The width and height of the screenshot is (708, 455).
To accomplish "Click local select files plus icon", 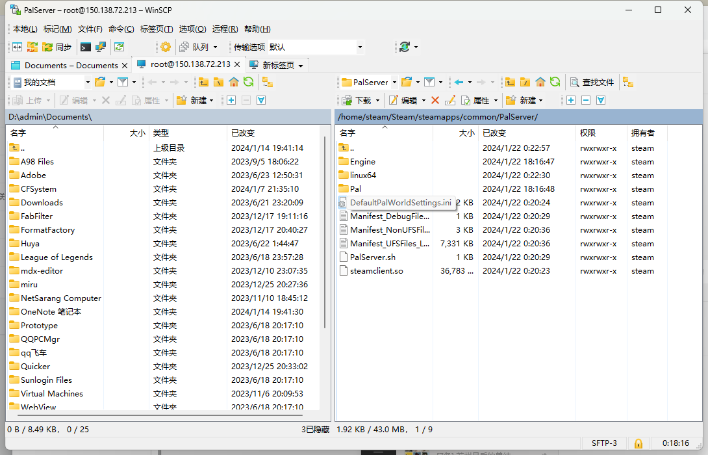I will [231, 100].
